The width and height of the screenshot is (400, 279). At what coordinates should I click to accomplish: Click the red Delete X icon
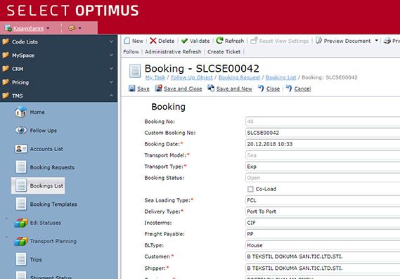point(153,41)
